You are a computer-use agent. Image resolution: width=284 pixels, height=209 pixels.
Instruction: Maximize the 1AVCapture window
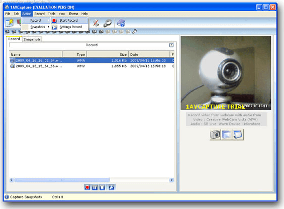click(x=266, y=7)
